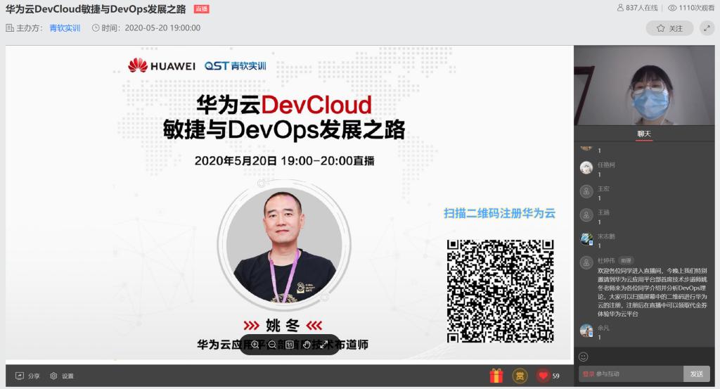
Task: Like the stream with the heart icon
Action: [x=542, y=376]
